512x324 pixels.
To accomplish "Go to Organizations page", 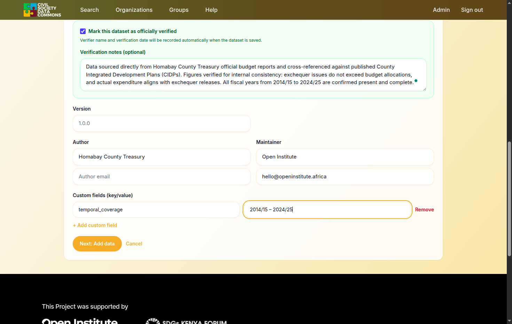I will point(134,10).
